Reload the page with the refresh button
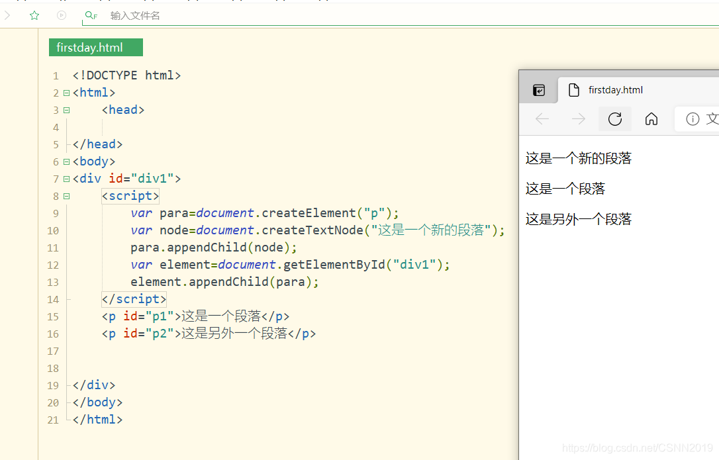Viewport: 719px width, 460px height. pyautogui.click(x=615, y=119)
